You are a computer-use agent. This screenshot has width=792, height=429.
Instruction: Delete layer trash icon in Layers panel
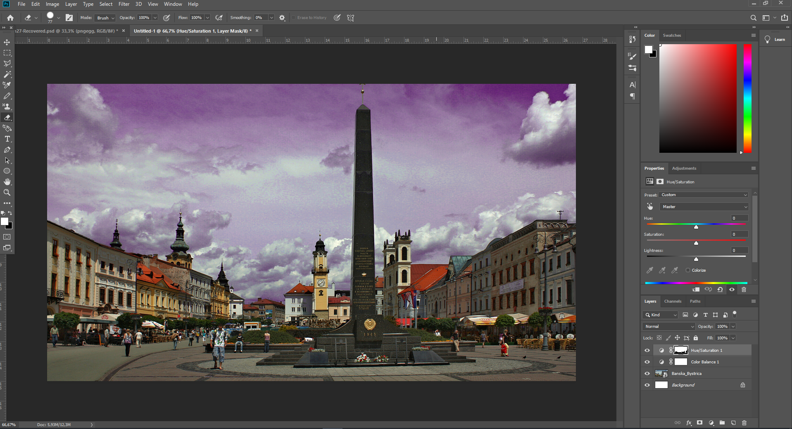744,423
